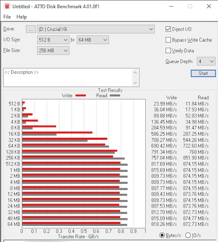Expand the 512 B minimum I/O size dropdown
Image resolution: width=218 pixels, height=242 pixels.
click(53, 40)
